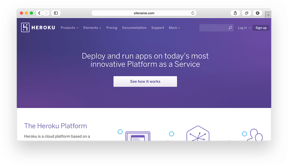Screen dimensions: 288x166
Task: Click the Log in link
Action: (x=242, y=28)
